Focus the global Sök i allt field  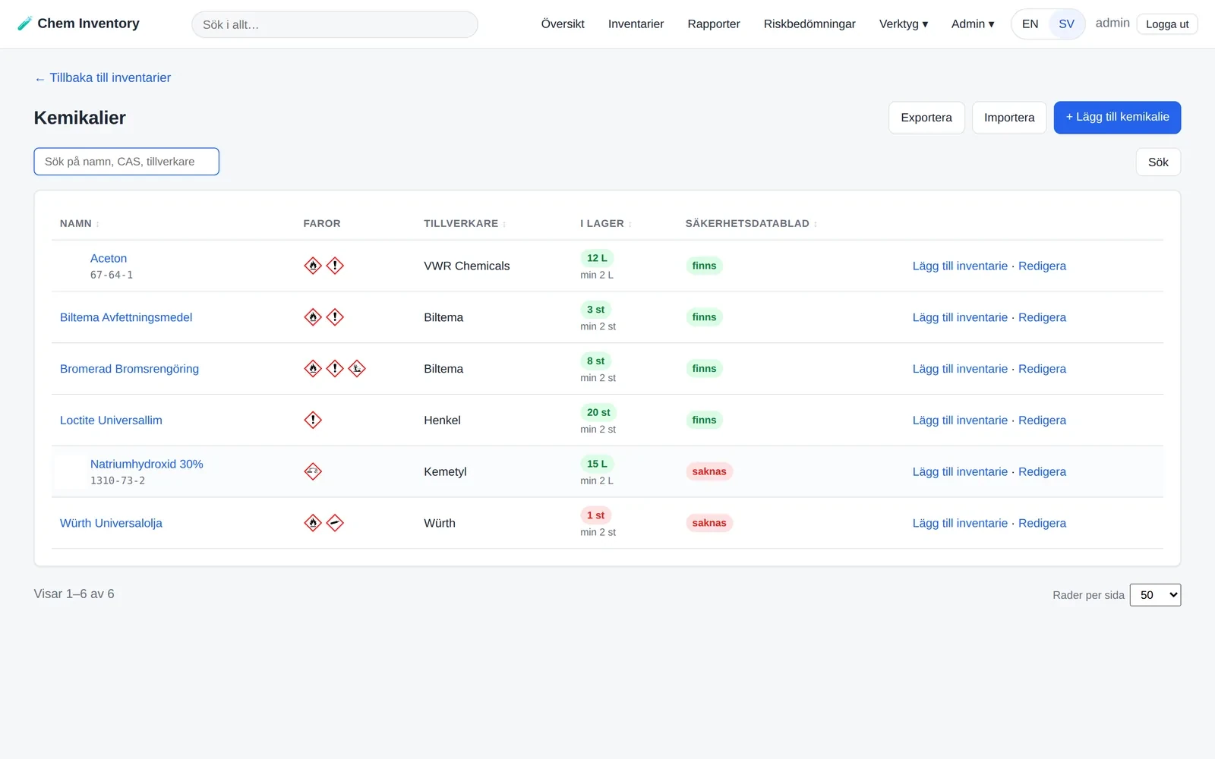[x=335, y=24]
